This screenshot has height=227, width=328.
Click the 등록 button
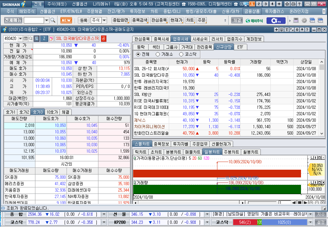point(84,20)
